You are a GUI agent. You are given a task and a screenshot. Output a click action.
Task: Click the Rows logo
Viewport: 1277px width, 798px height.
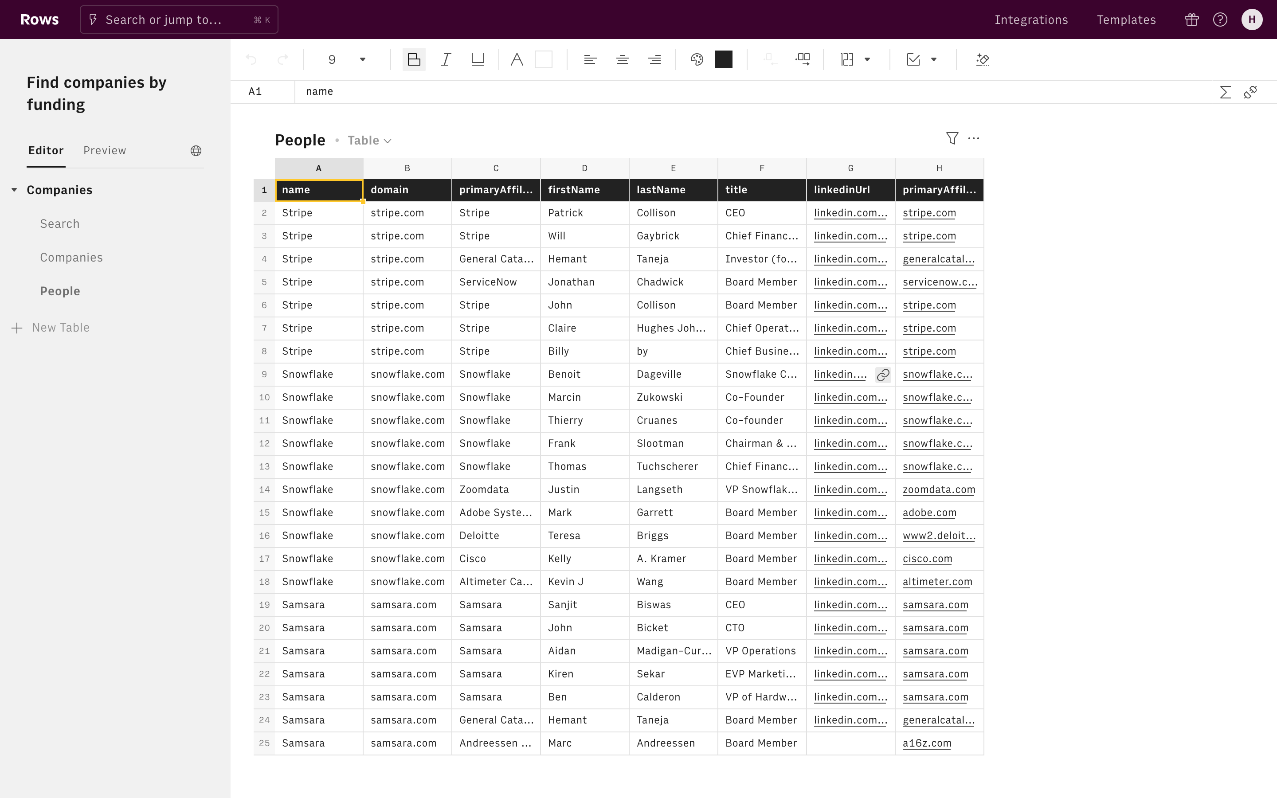tap(39, 20)
